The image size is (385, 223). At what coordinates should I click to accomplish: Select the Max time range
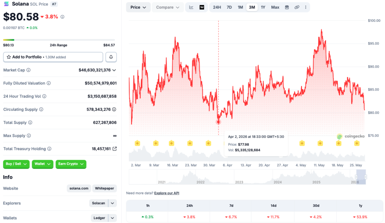(x=275, y=8)
